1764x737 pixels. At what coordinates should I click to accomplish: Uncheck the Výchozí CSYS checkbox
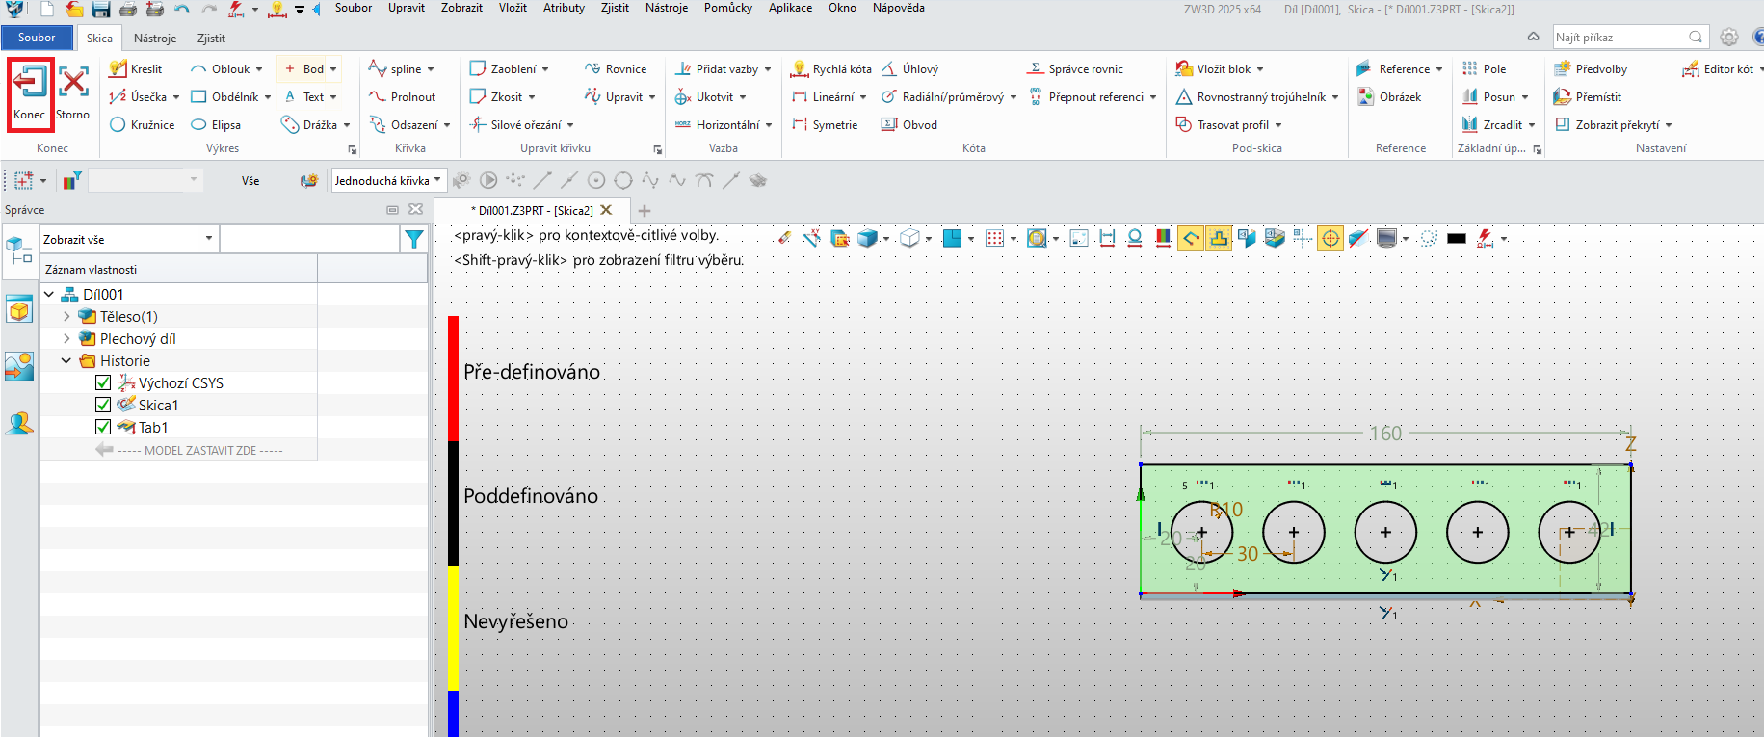pos(103,382)
